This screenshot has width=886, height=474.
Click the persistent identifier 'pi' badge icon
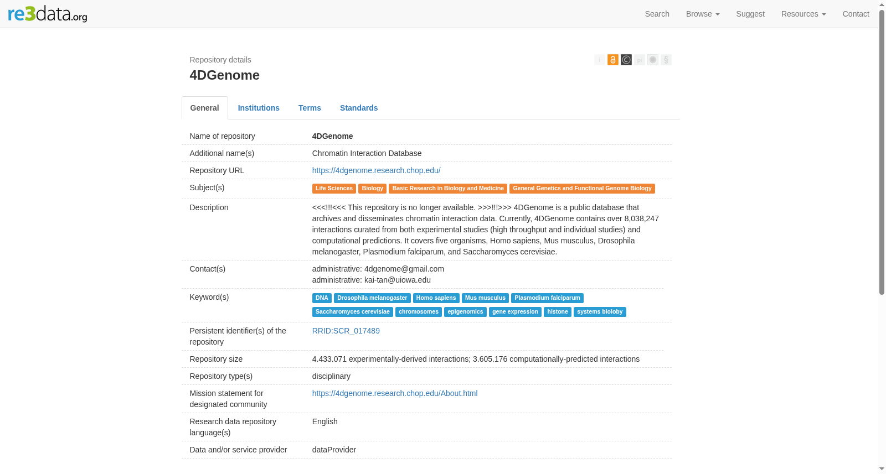coord(640,60)
